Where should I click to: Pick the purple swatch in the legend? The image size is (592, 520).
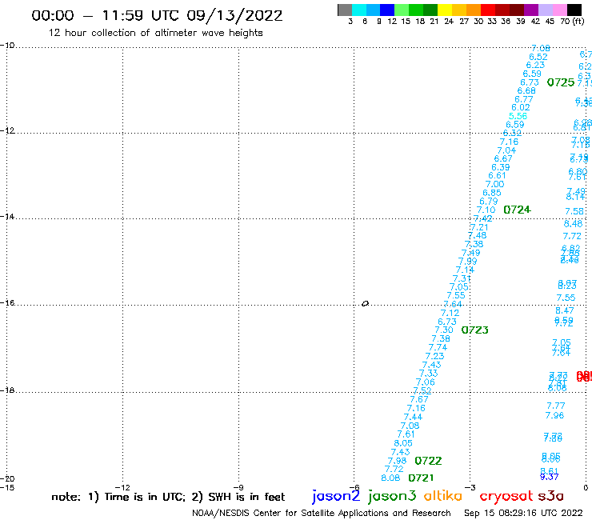tap(531, 10)
